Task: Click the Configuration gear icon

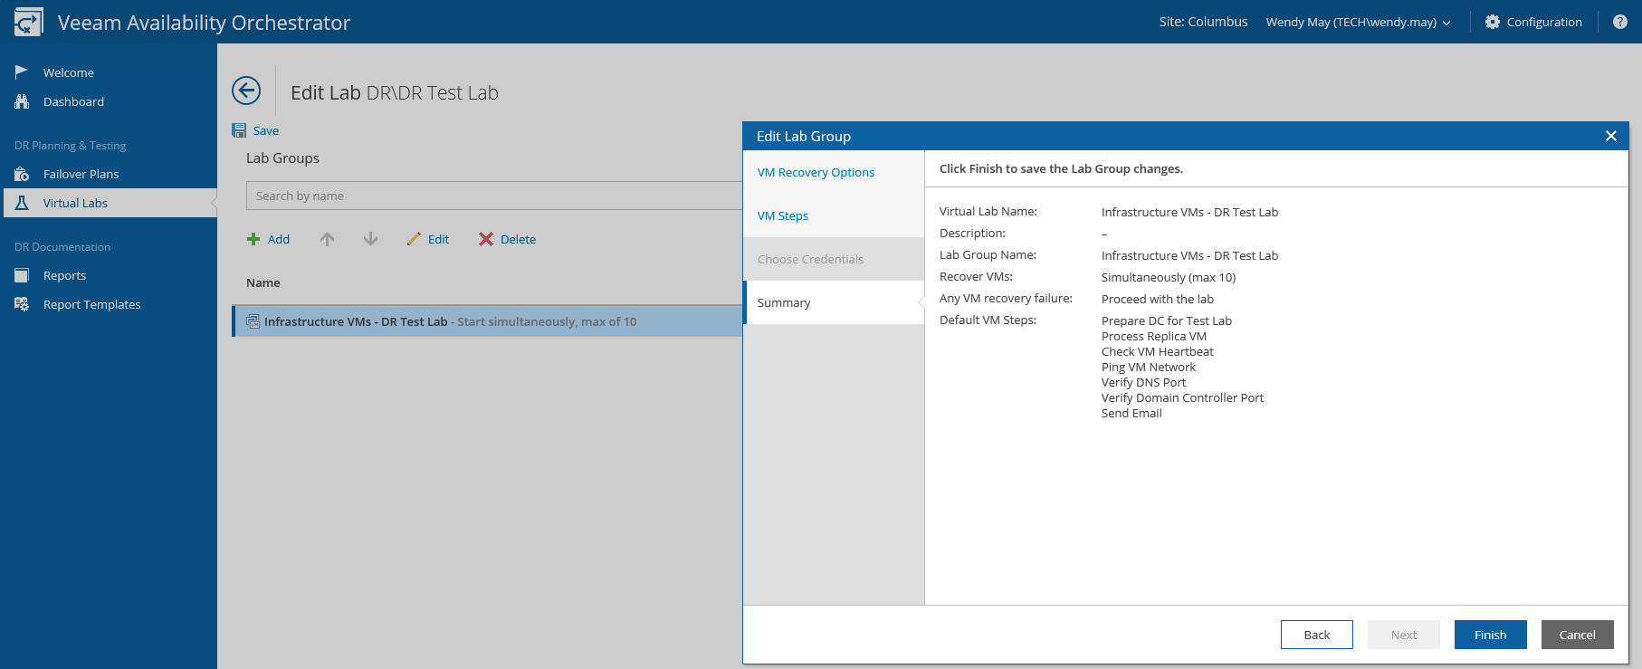Action: [x=1493, y=22]
